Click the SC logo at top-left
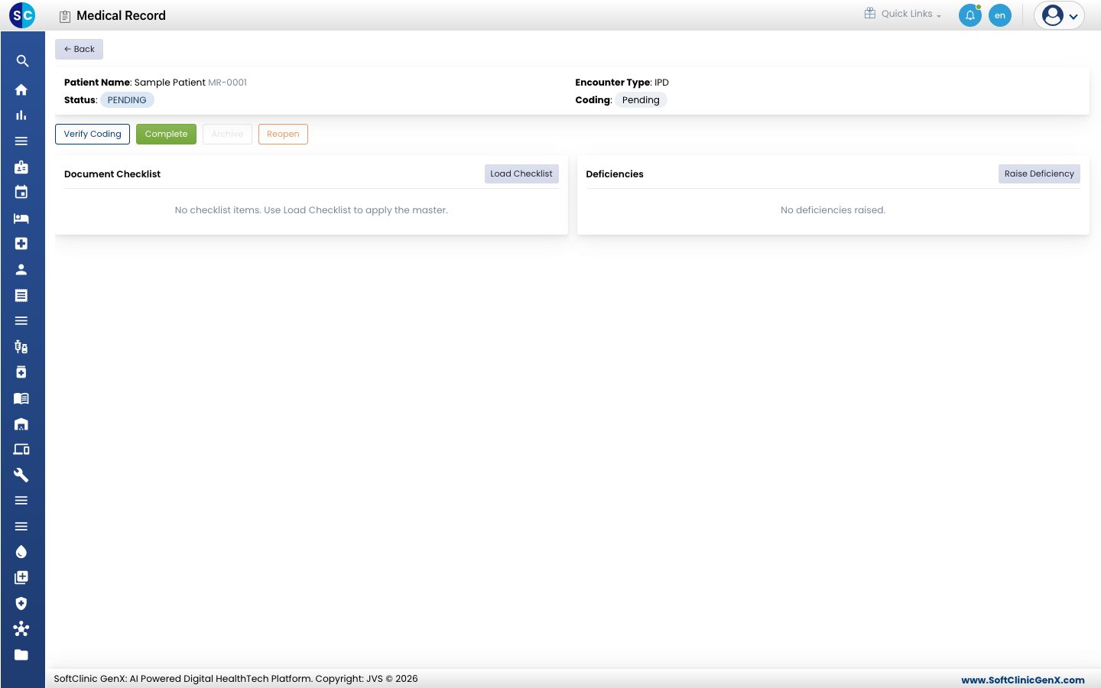This screenshot has height=688, width=1101. pyautogui.click(x=22, y=15)
